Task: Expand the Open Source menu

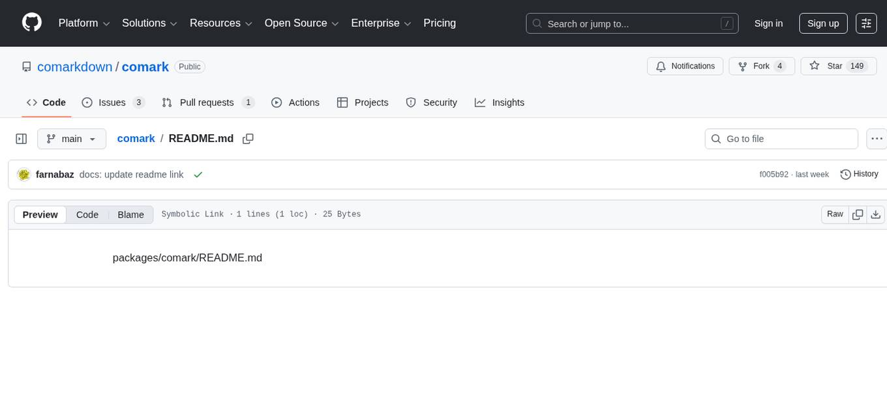Action: click(x=301, y=23)
